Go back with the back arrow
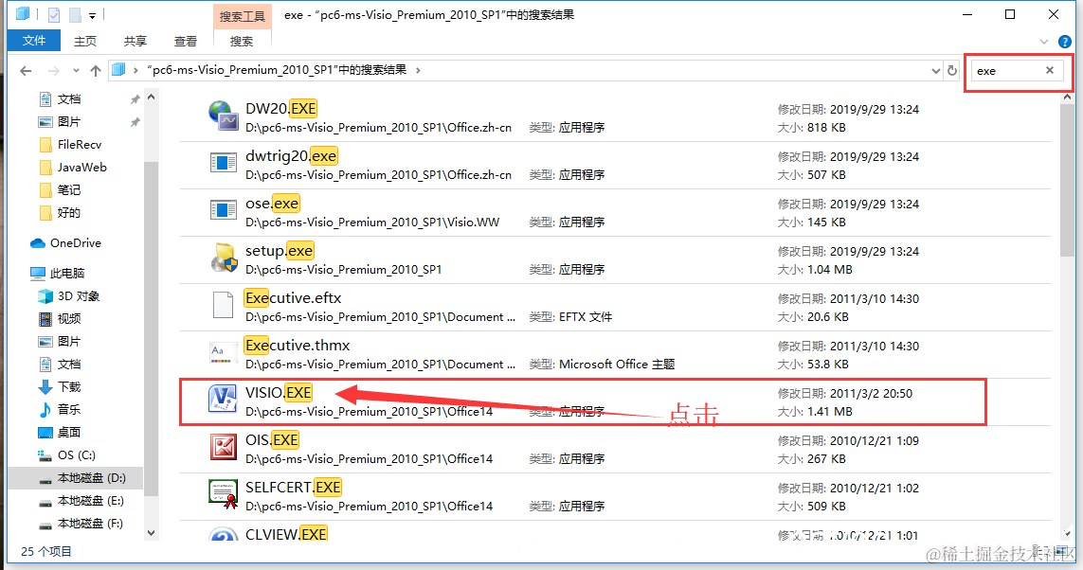1083x570 pixels. [x=26, y=70]
